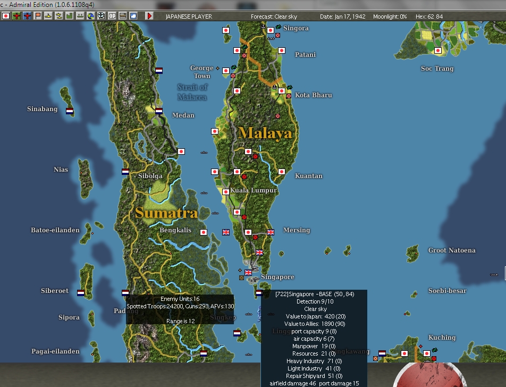Click red plane on blue toolbar icon
The width and height of the screenshot is (506, 387).
(x=27, y=16)
